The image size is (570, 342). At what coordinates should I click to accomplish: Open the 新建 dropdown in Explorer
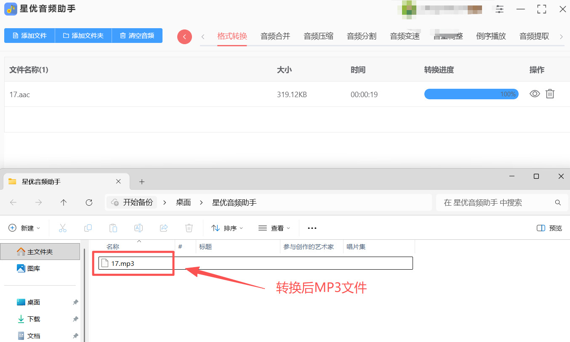point(24,228)
